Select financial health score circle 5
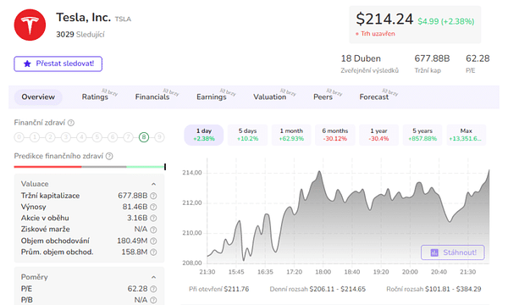This screenshot has height=305, width=508. click(97, 137)
